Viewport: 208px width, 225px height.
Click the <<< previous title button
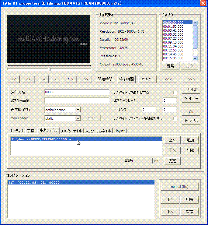coord(168,79)
